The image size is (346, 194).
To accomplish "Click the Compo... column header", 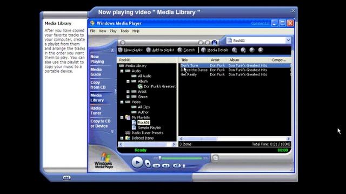I will (280, 60).
